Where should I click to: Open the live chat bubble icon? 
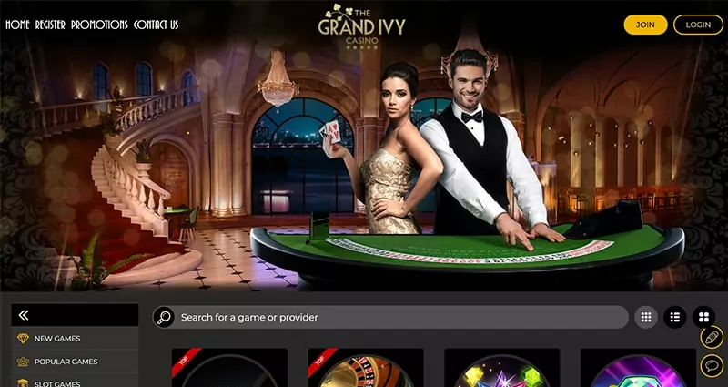coord(712,366)
